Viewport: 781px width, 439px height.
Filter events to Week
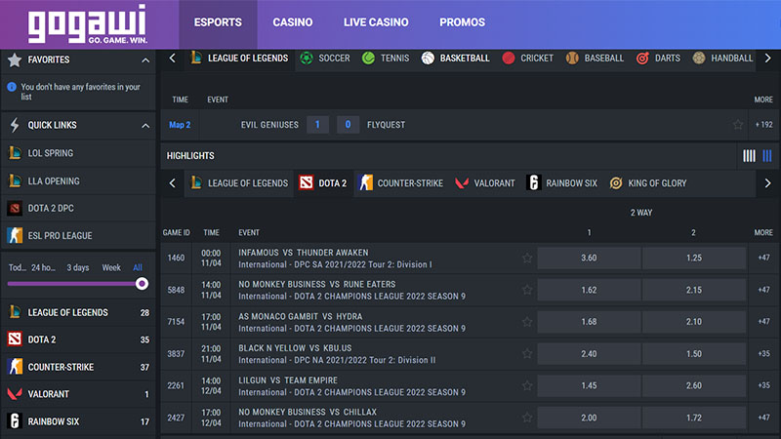tap(111, 267)
